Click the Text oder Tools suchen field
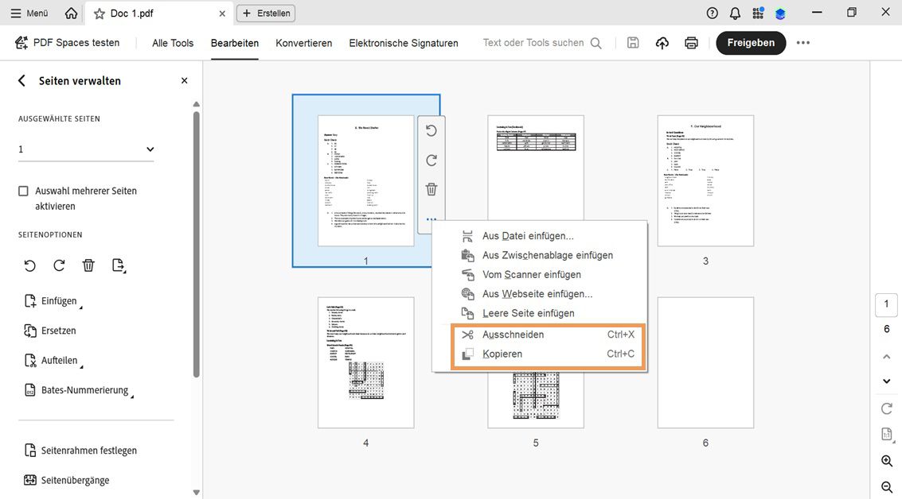 click(x=542, y=42)
